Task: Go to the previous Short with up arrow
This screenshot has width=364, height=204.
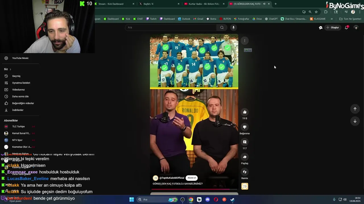Action: [x=355, y=109]
